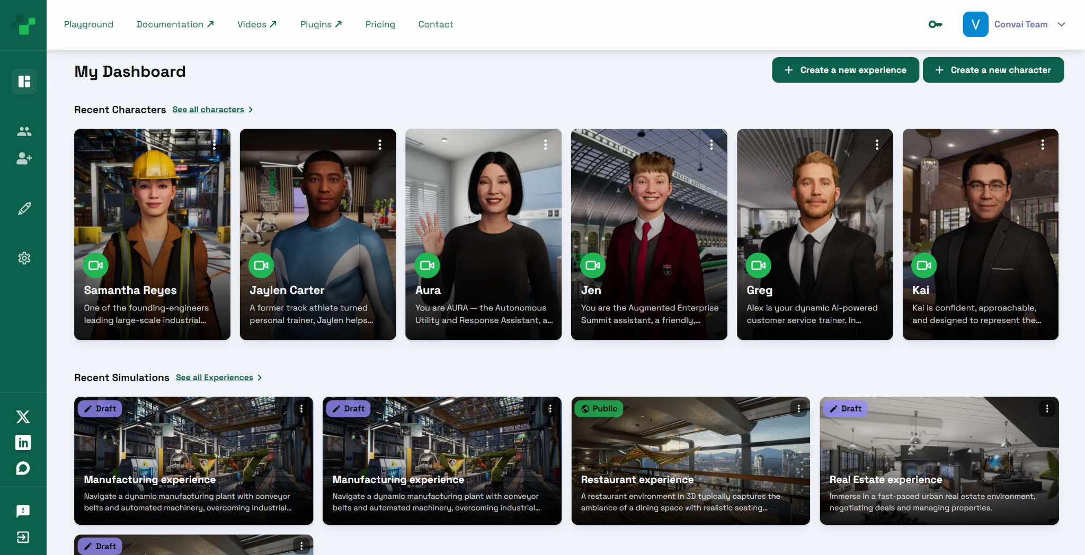Image resolution: width=1085 pixels, height=555 pixels.
Task: Start video call with Jen
Action: [593, 265]
